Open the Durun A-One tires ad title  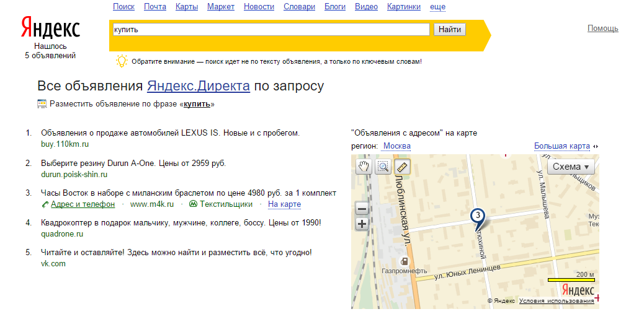tap(133, 164)
